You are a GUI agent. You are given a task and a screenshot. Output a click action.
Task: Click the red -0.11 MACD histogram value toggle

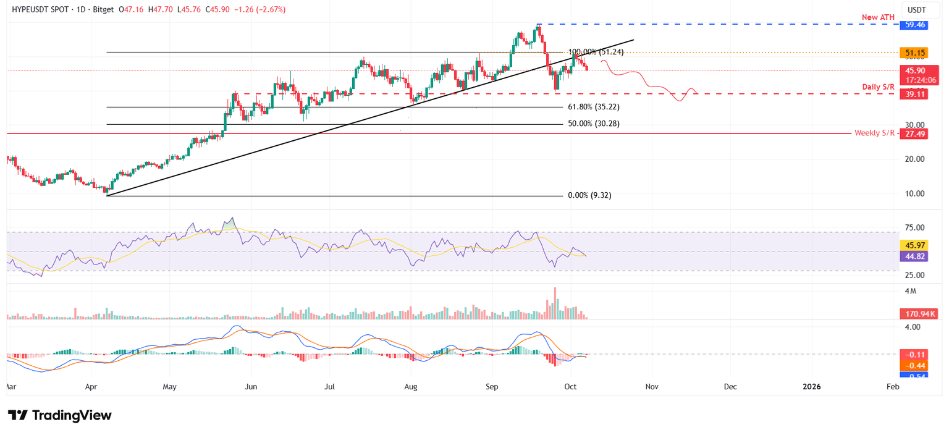click(x=914, y=355)
